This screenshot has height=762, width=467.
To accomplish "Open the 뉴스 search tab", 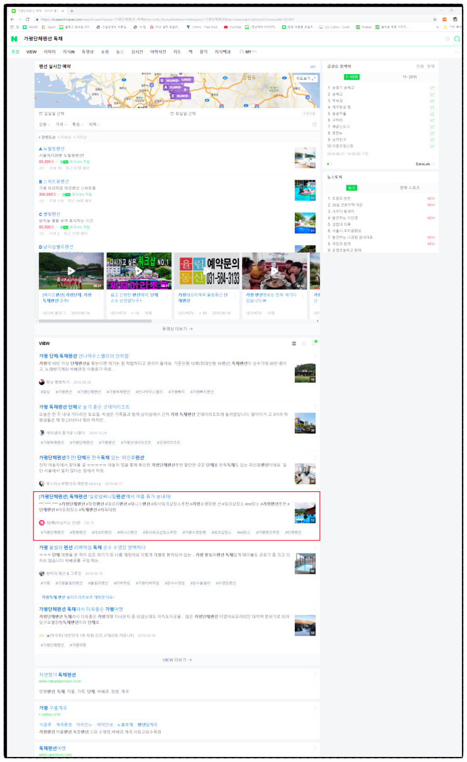I will tap(120, 52).
